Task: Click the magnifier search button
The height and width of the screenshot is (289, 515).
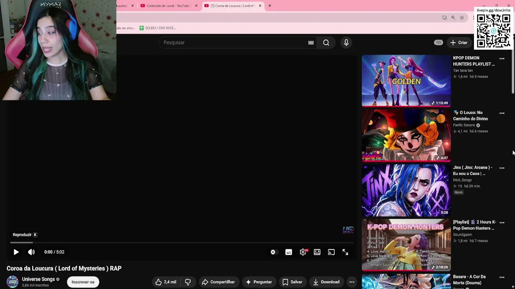Action: pos(326,43)
